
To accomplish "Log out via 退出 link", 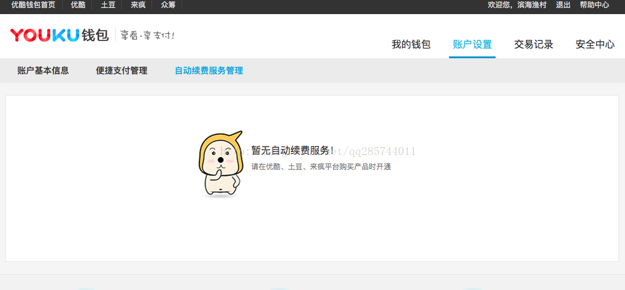I will pos(563,5).
